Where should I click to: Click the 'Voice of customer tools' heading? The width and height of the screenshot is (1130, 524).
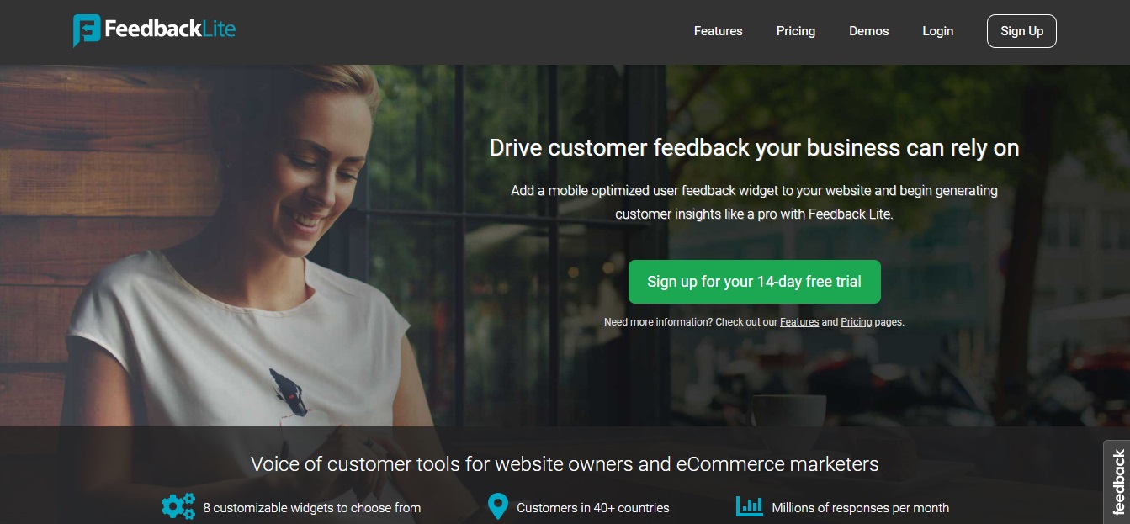(x=565, y=463)
